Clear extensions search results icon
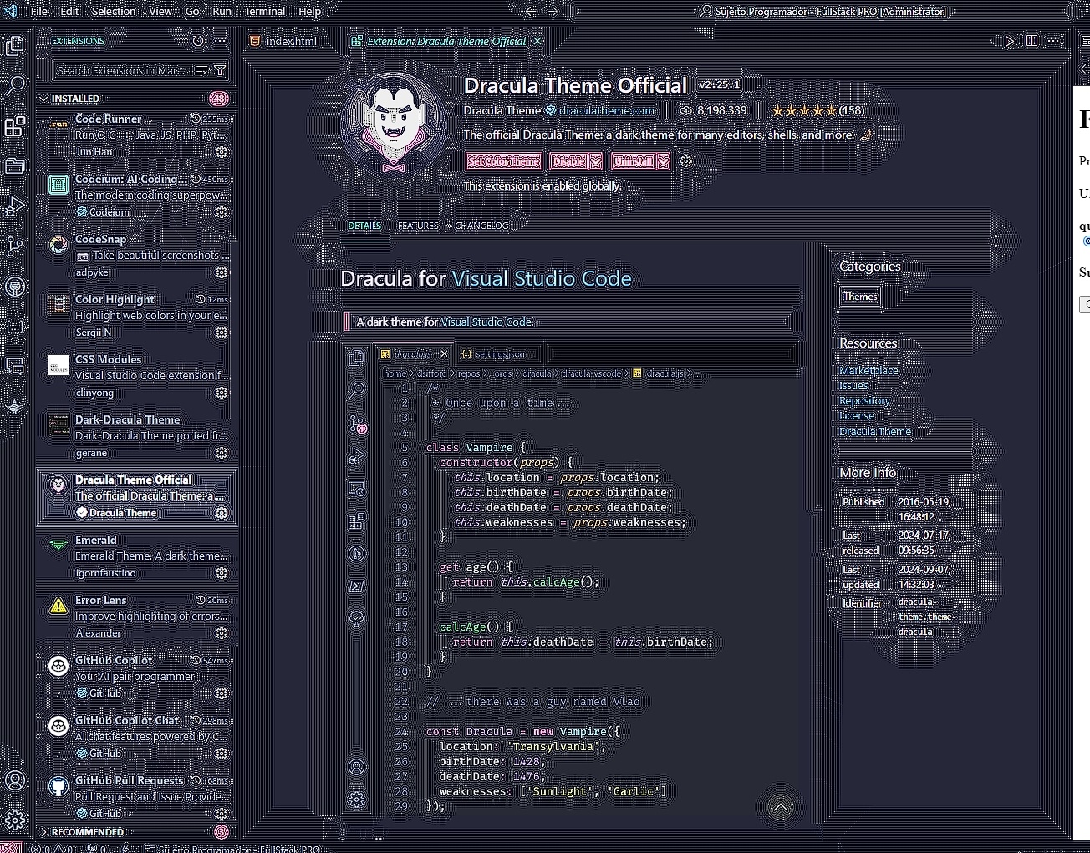1090x853 pixels. 201,71
